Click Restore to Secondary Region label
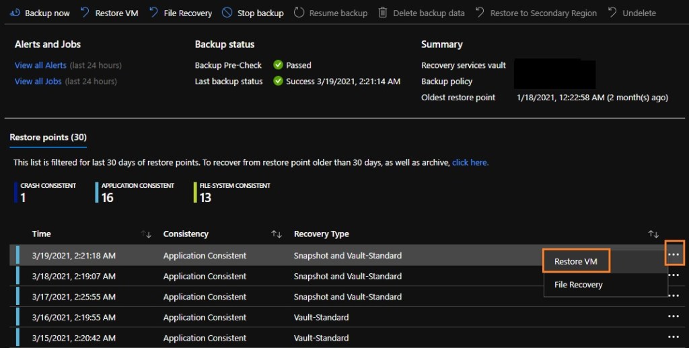The width and height of the screenshot is (689, 348). pos(544,13)
